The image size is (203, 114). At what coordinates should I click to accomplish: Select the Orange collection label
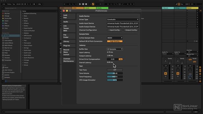(x=7, y=16)
